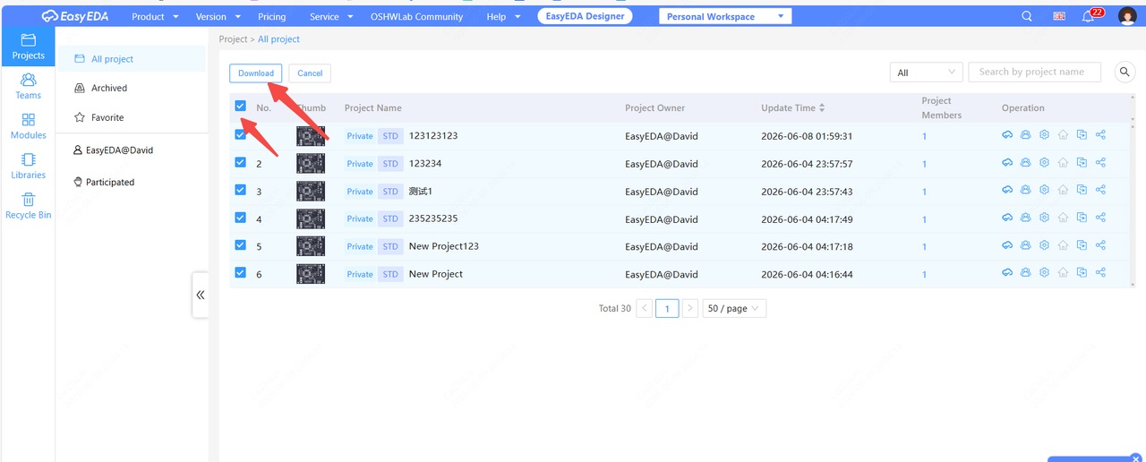Open the Personal Workspace dropdown

[725, 16]
